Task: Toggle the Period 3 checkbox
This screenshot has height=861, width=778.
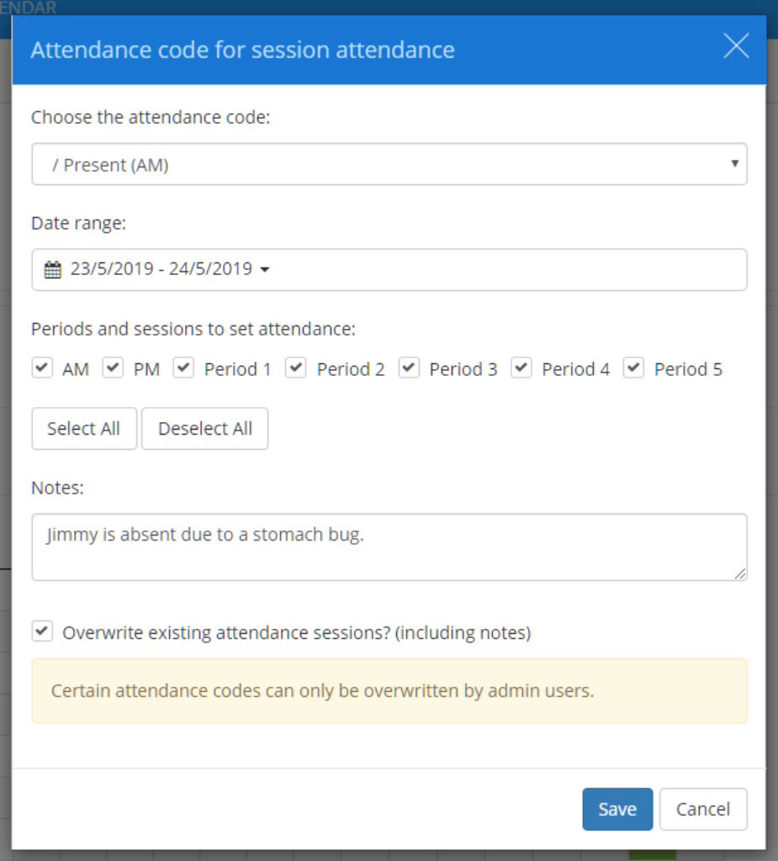Action: coord(409,367)
